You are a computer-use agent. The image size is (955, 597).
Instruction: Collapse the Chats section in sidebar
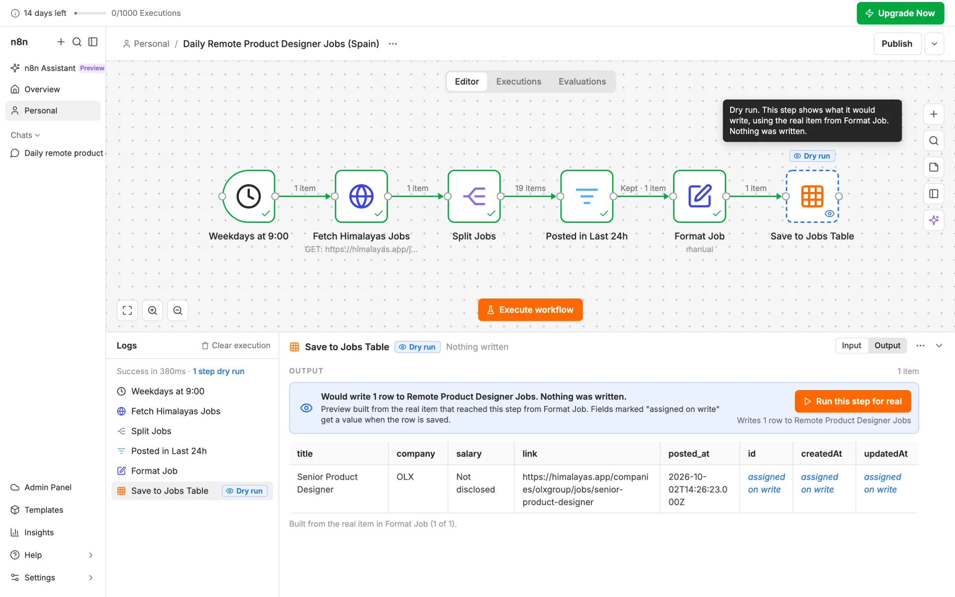click(25, 135)
